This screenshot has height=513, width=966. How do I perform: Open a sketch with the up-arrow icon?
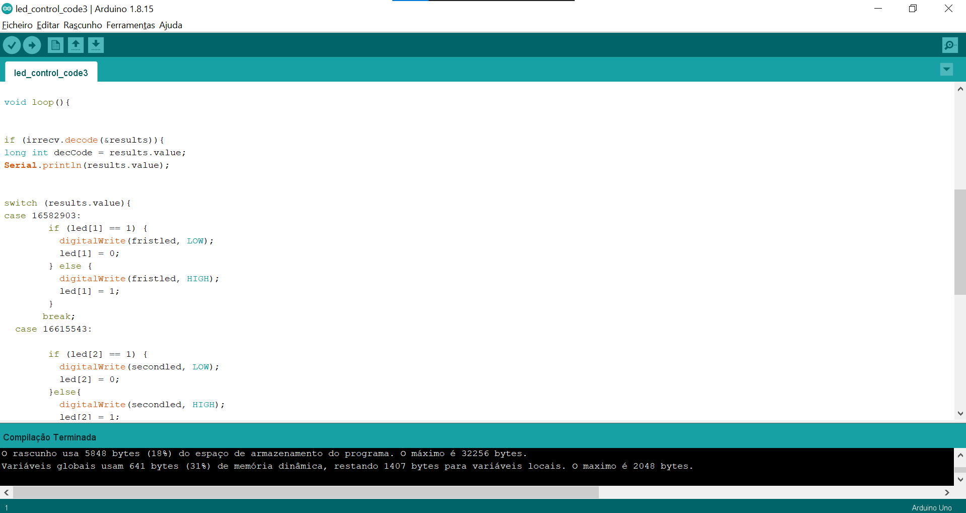[x=76, y=45]
